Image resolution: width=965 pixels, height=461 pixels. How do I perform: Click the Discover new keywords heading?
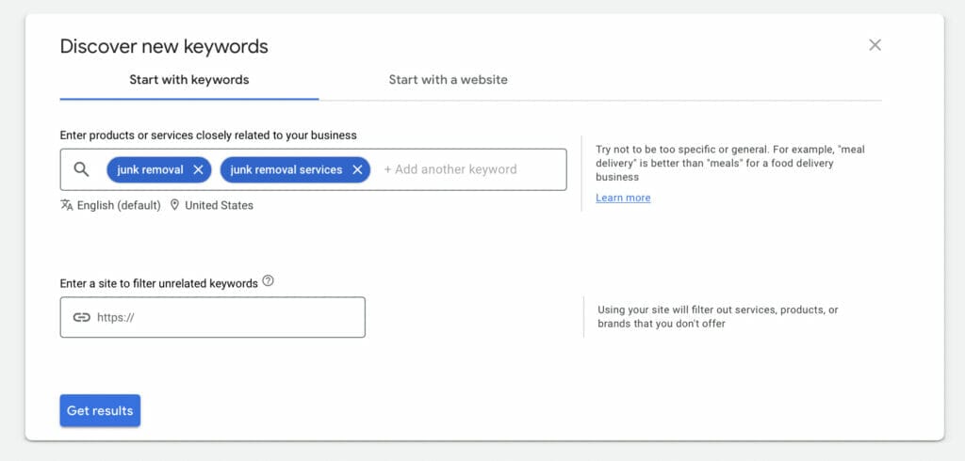(164, 47)
